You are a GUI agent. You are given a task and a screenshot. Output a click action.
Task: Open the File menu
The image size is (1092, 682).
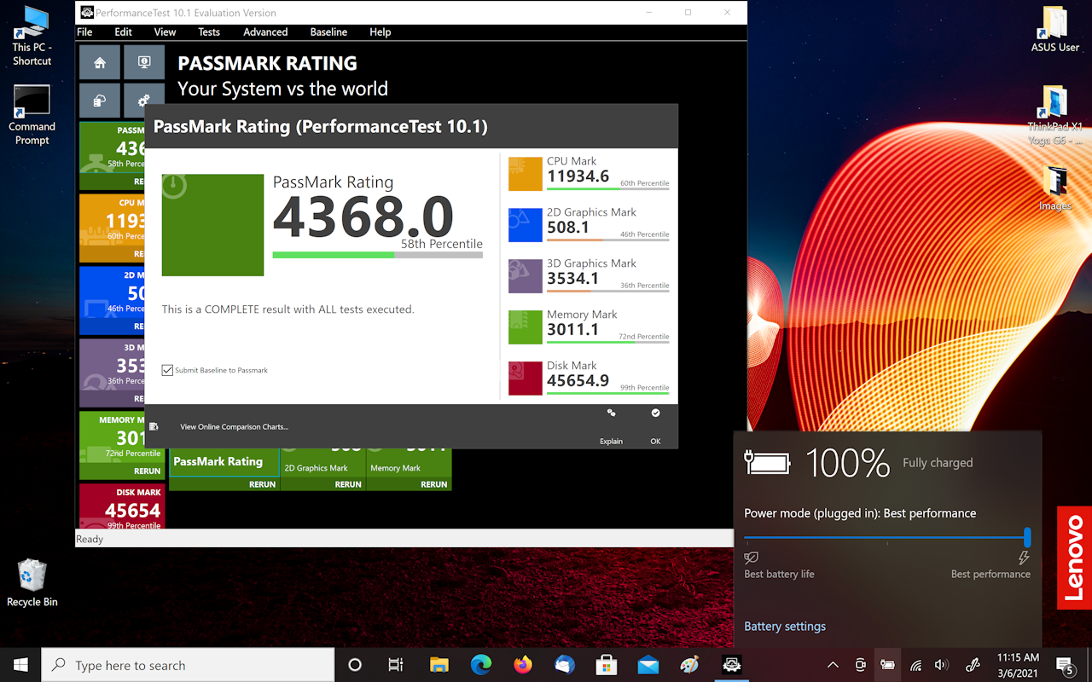pyautogui.click(x=84, y=32)
